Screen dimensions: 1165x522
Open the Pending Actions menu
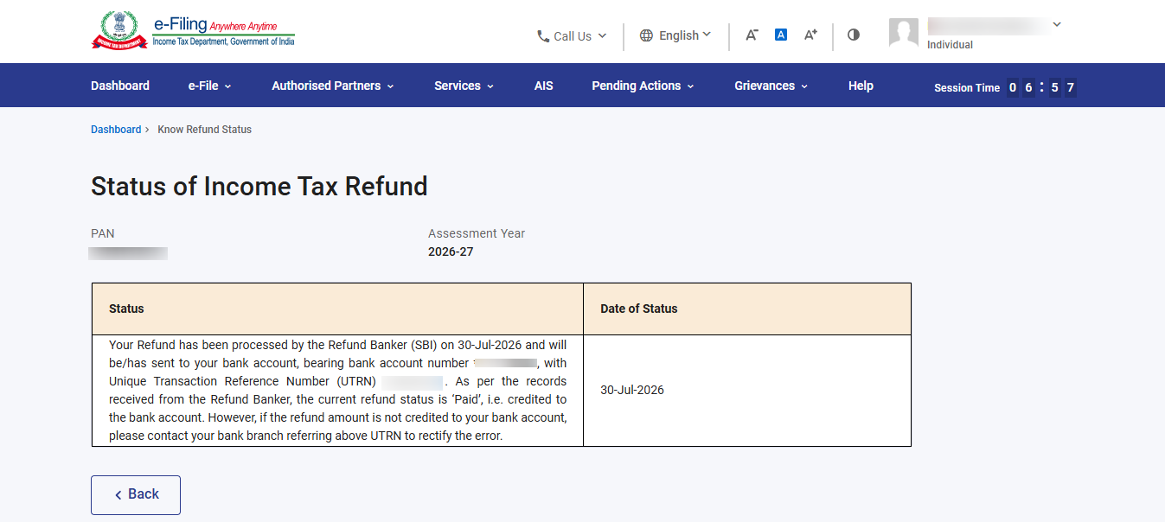643,86
